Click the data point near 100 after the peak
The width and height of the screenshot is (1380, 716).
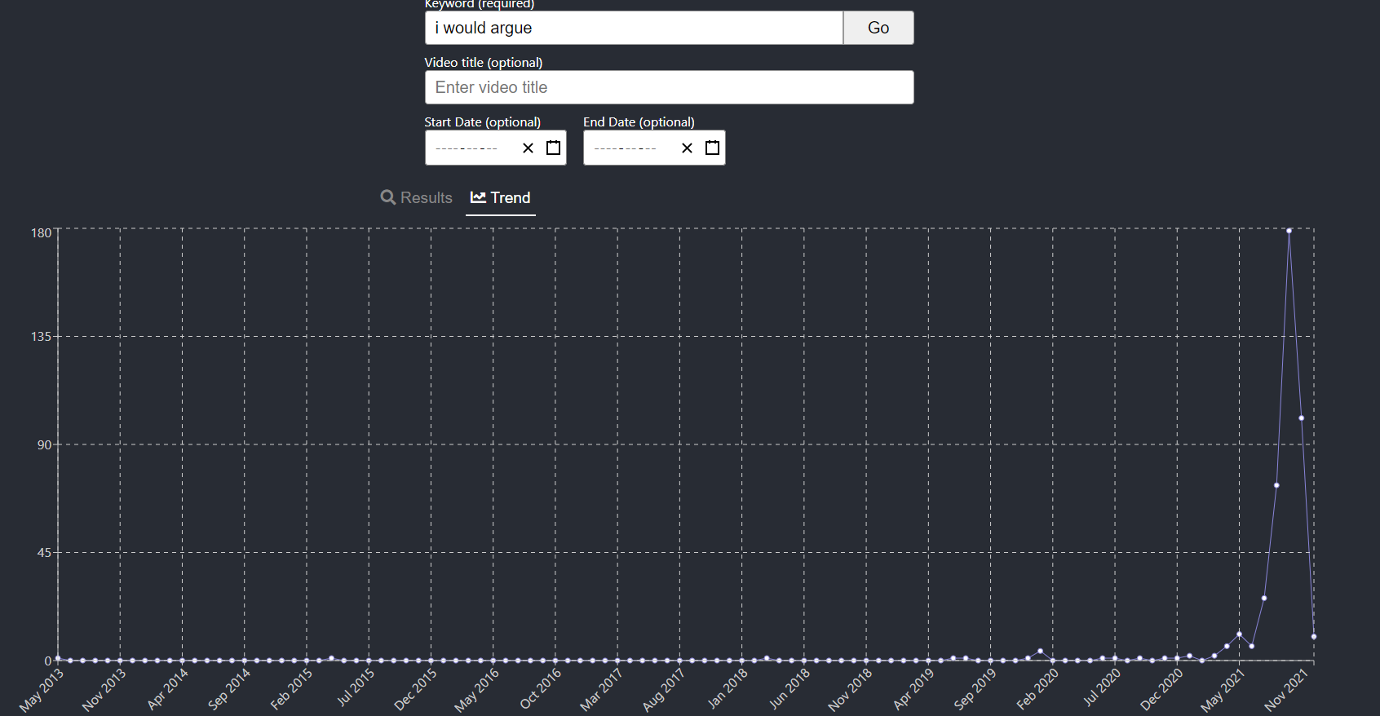(x=1302, y=418)
